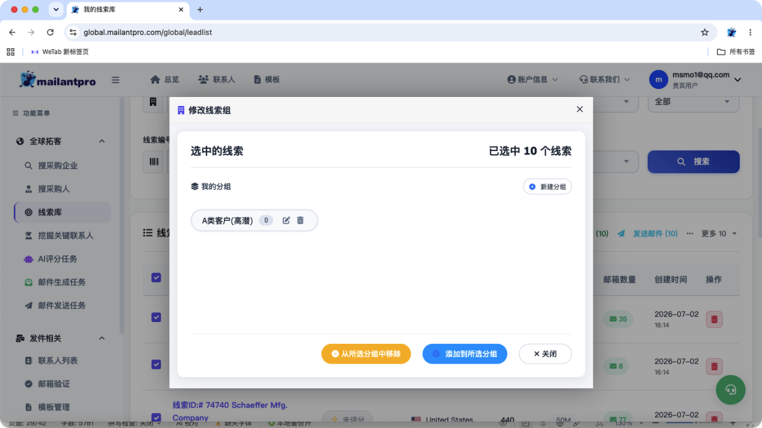Click the mailantpro extension icon in toolbar
This screenshot has height=428, width=762.
point(731,33)
